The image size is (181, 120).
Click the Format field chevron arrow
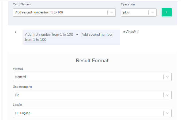(167, 77)
